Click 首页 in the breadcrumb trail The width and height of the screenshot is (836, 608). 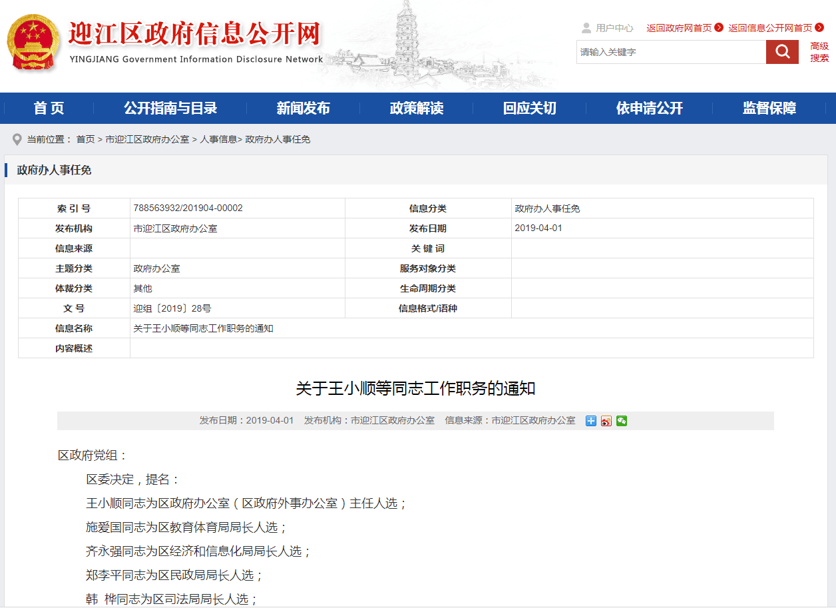85,139
